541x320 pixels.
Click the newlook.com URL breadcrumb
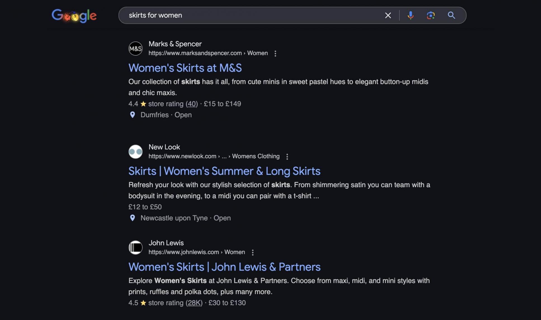pos(214,156)
